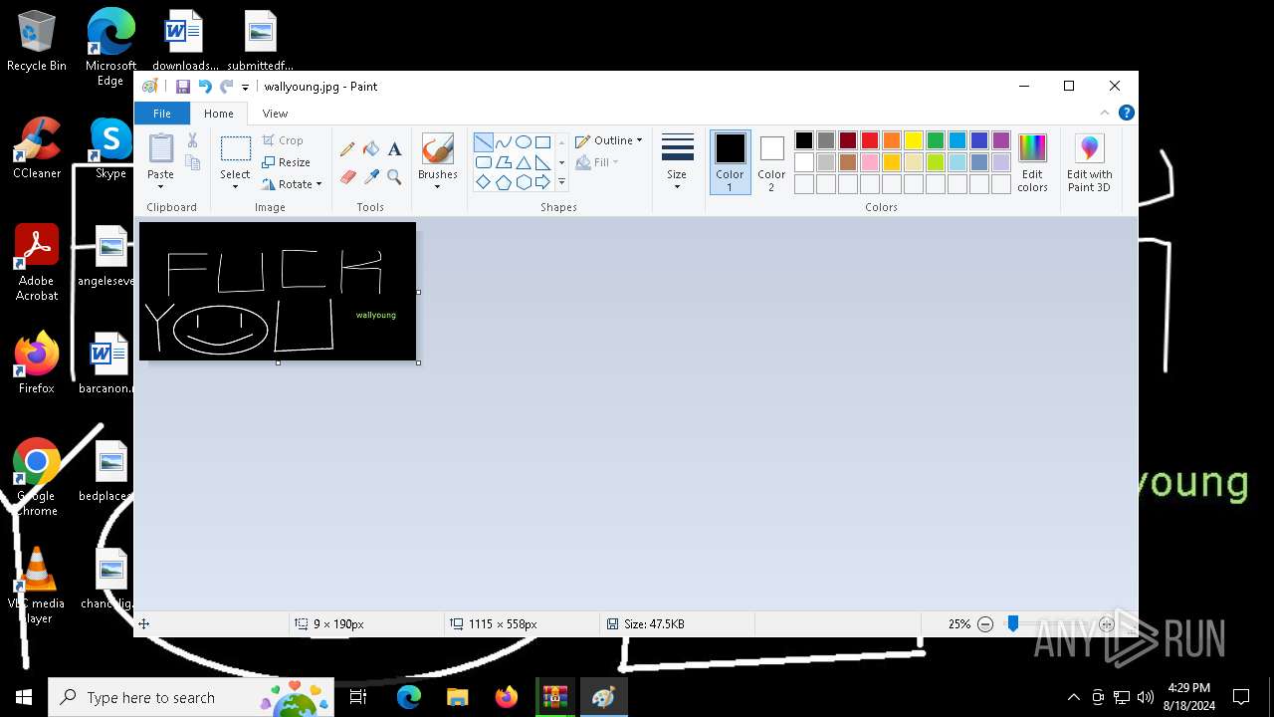Image resolution: width=1274 pixels, height=717 pixels.
Task: Click the zoom slider handle
Action: click(x=1012, y=623)
